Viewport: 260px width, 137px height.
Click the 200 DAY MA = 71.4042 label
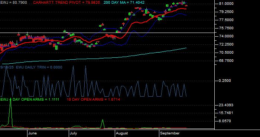tap(124, 3)
